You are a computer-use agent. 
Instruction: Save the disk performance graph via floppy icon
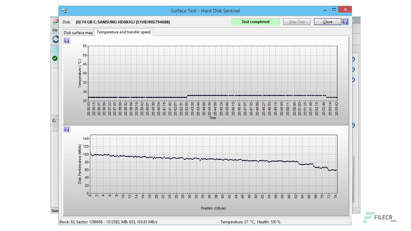coord(66,129)
